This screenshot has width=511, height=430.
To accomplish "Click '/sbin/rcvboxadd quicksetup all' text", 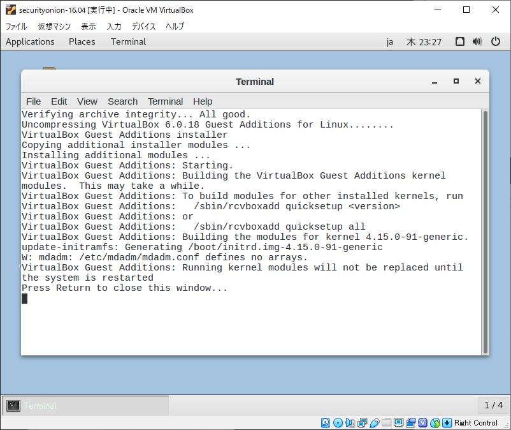I will click(x=280, y=226).
